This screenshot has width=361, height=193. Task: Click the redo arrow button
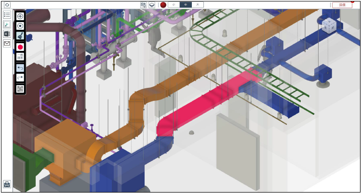20,78
